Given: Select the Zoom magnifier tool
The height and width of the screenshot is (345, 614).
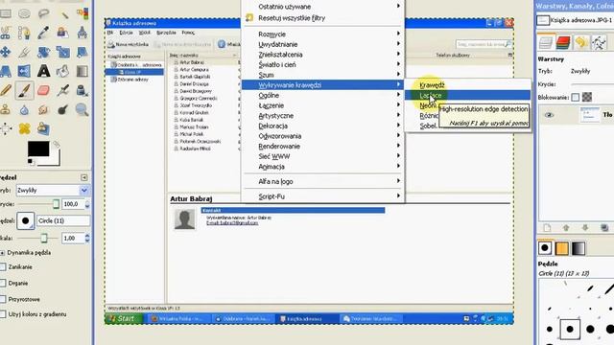Looking at the screenshot, I should pos(82,109).
